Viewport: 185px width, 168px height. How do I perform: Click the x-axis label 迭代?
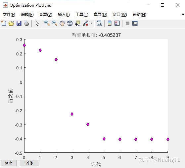96,164
